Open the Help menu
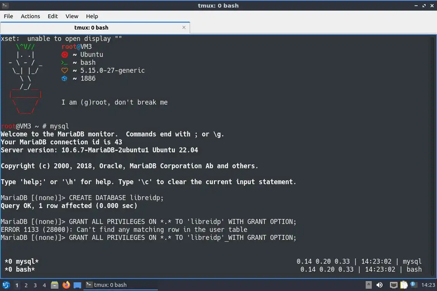437x291 pixels. (92, 16)
